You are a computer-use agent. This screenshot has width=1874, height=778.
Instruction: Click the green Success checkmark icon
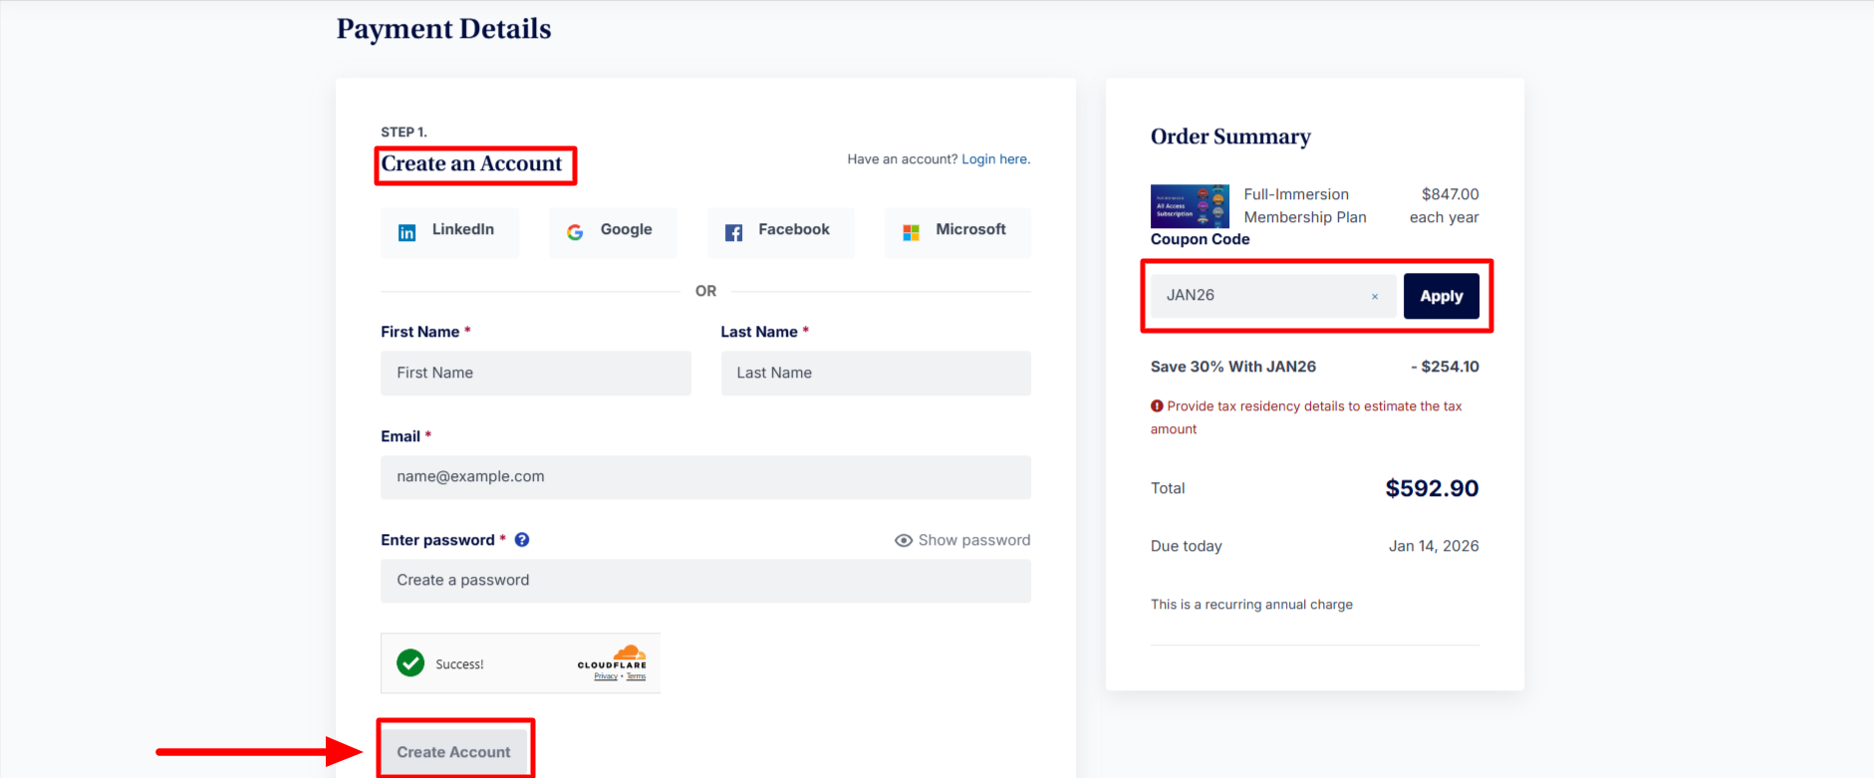[x=410, y=662]
